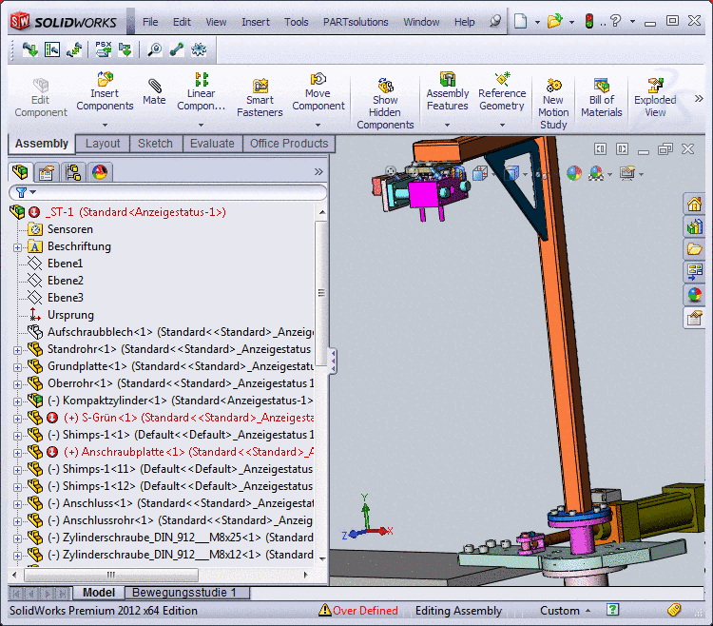The width and height of the screenshot is (713, 626).
Task: Expand the Standrohr<1> tree node
Action: pos(17,349)
